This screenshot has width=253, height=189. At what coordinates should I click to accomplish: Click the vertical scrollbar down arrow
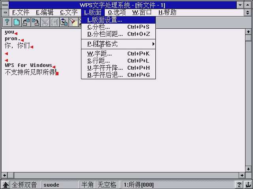click(x=248, y=169)
